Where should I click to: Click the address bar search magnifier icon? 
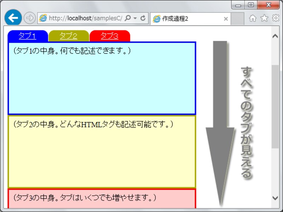tap(128, 18)
